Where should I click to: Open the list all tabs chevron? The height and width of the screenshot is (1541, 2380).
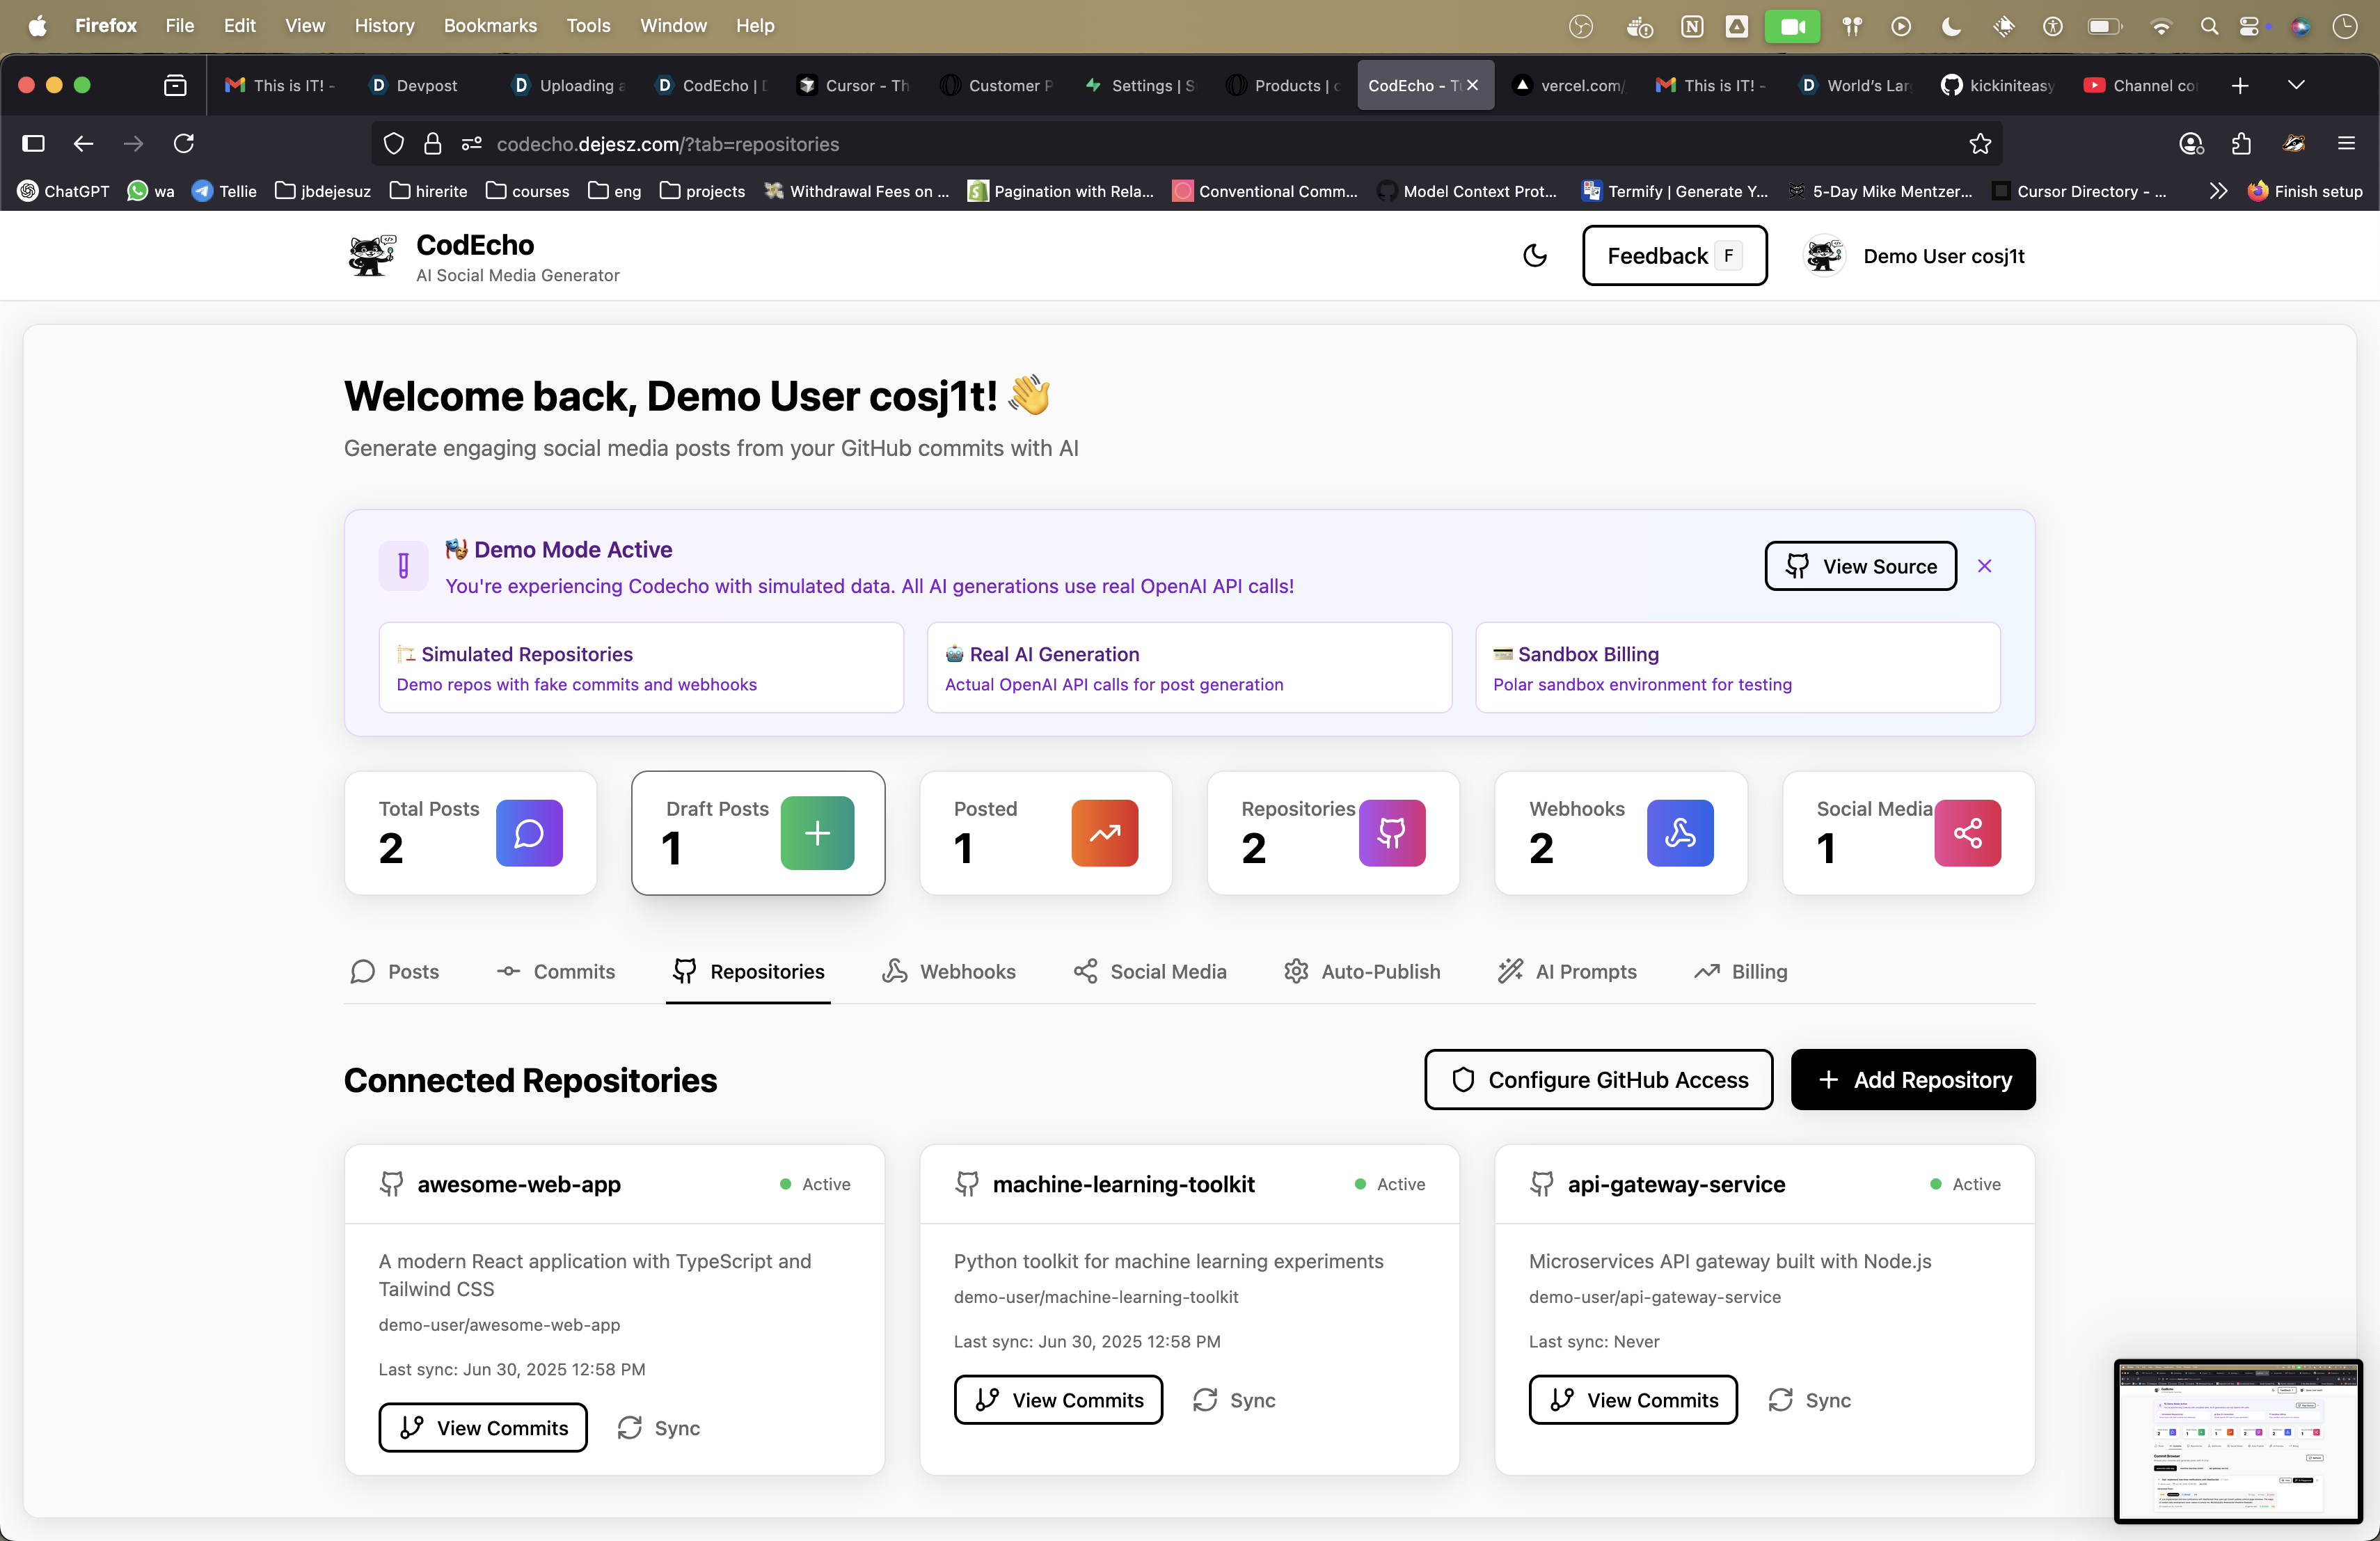[x=2296, y=85]
